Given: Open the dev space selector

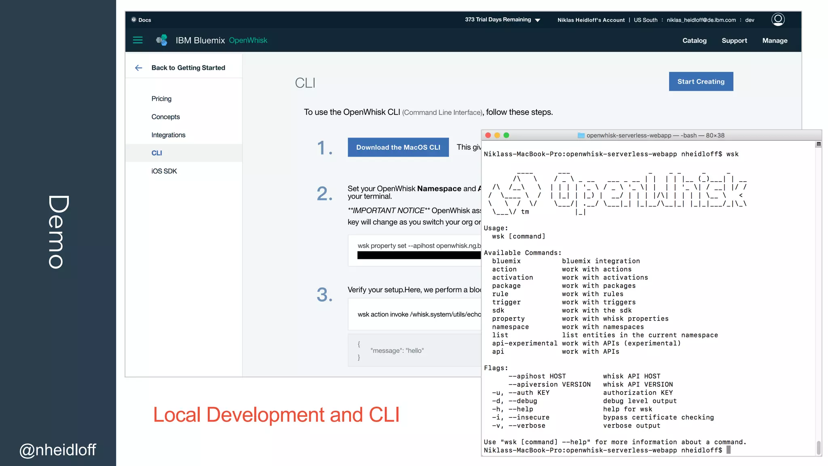Looking at the screenshot, I should [x=750, y=20].
